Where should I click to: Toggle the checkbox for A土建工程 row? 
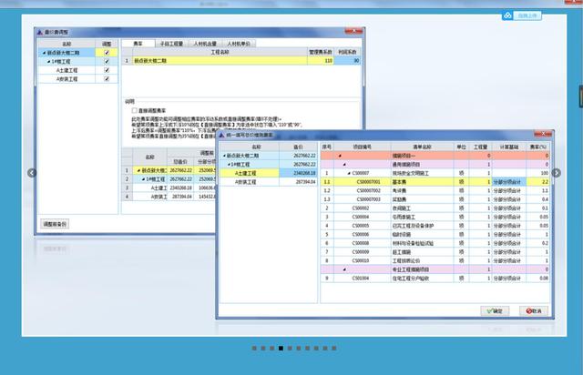[x=107, y=70]
